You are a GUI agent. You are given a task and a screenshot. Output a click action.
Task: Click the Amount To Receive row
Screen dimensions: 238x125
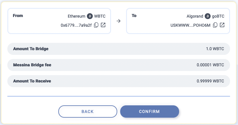pyautogui.click(x=118, y=81)
